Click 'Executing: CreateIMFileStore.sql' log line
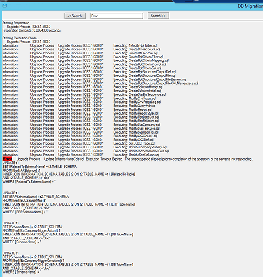 135,53
